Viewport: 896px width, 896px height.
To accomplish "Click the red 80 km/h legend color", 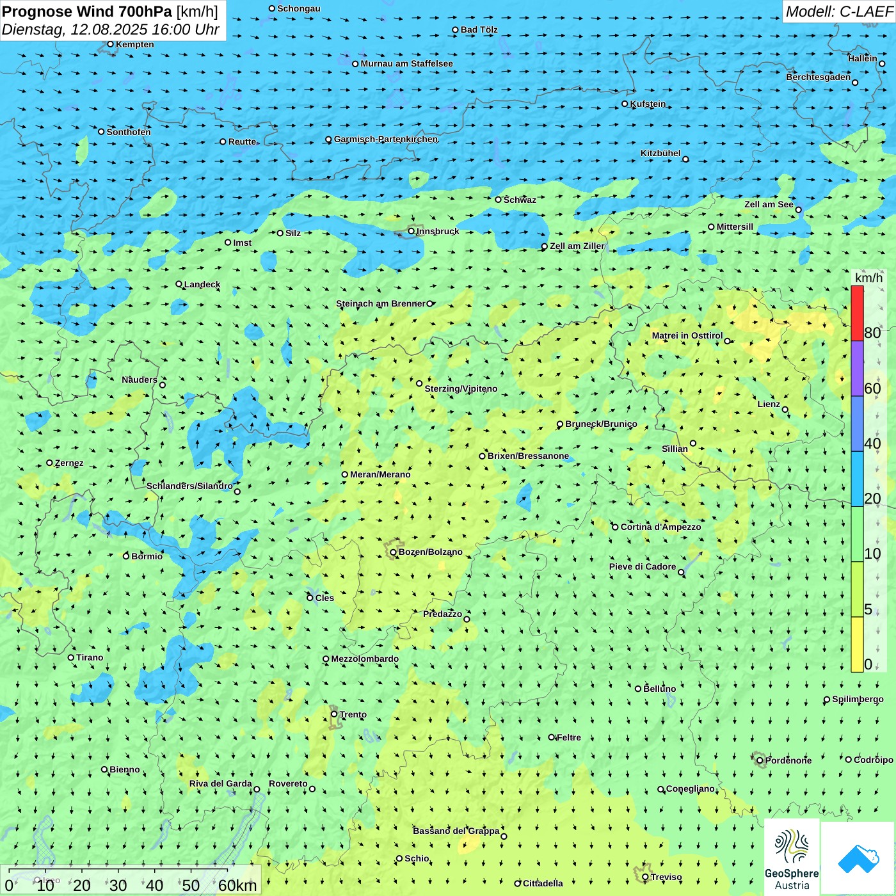I will click(857, 314).
